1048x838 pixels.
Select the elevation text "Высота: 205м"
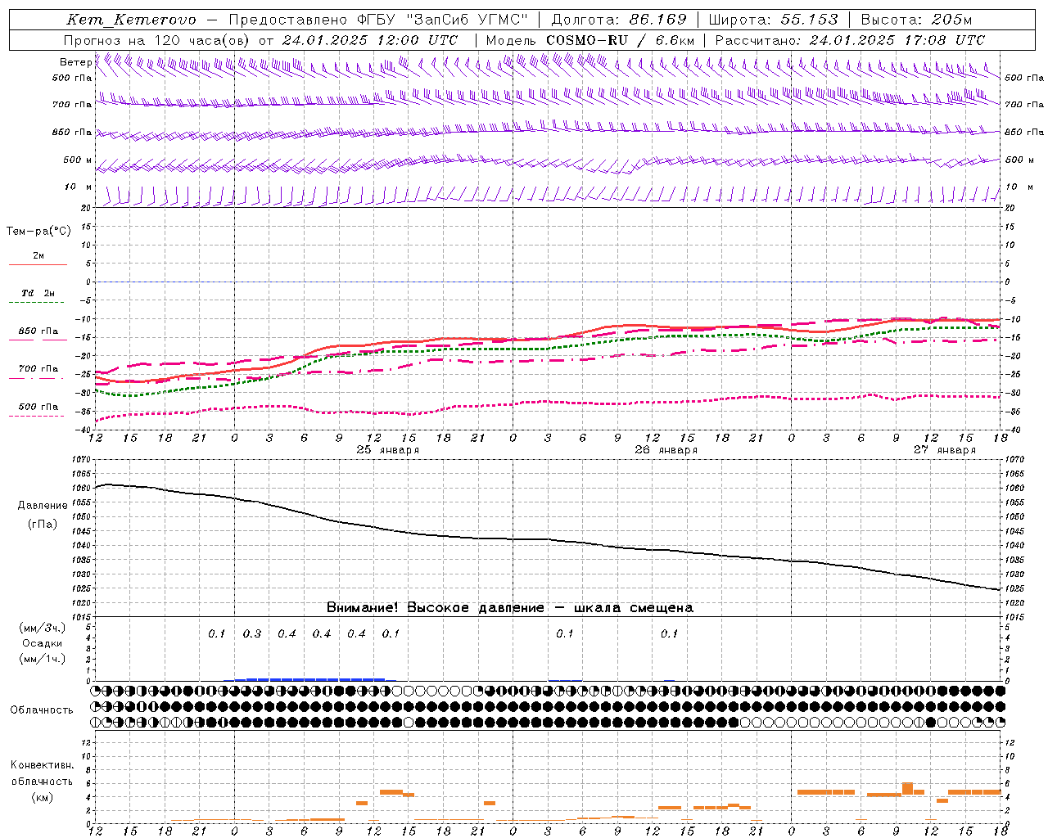(916, 20)
